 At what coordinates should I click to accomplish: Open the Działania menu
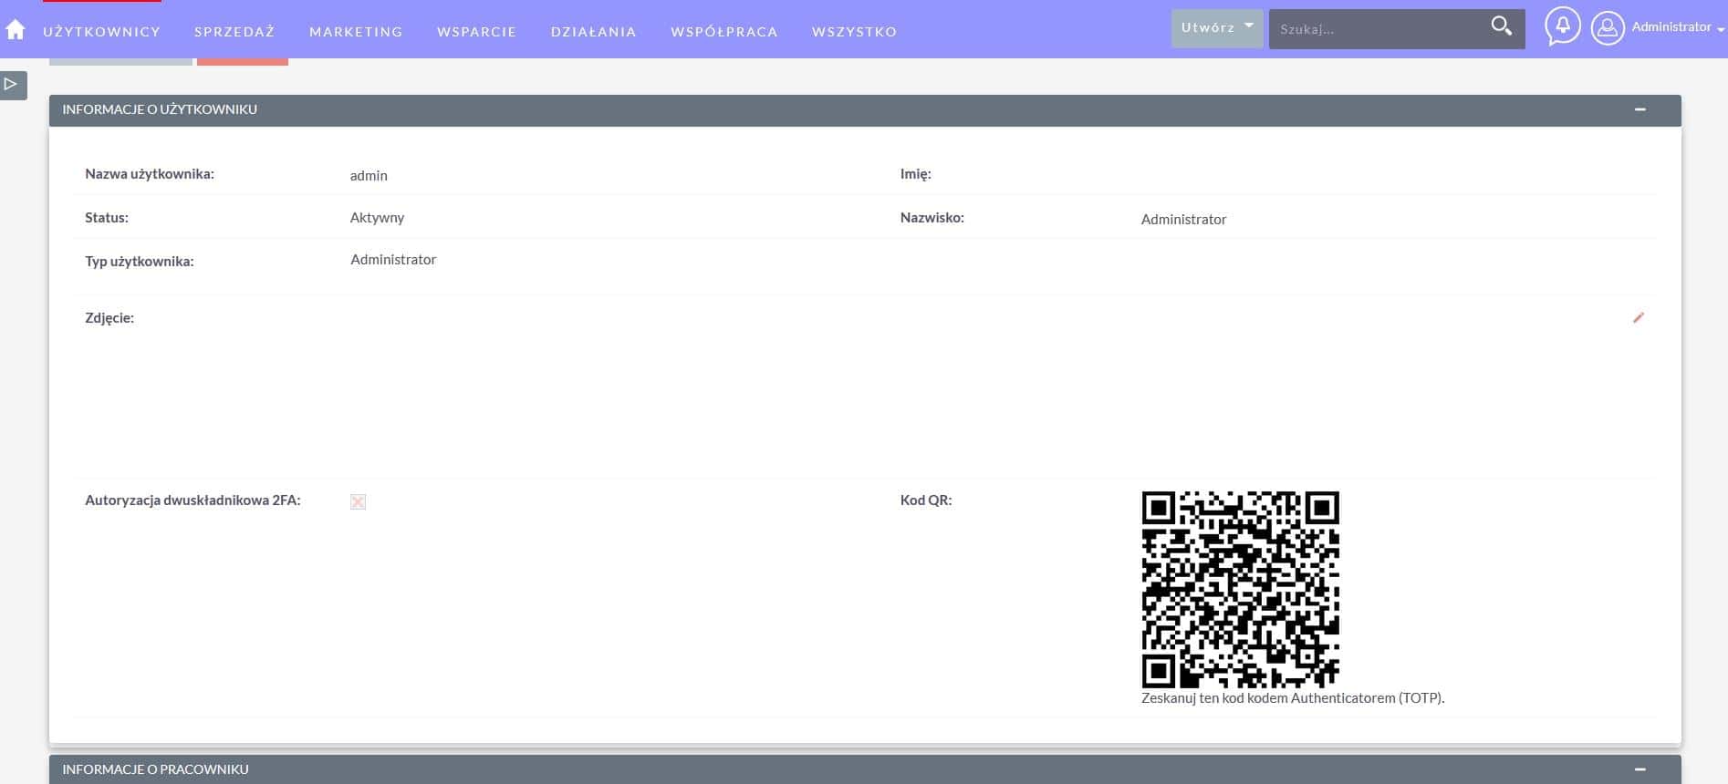(x=593, y=31)
